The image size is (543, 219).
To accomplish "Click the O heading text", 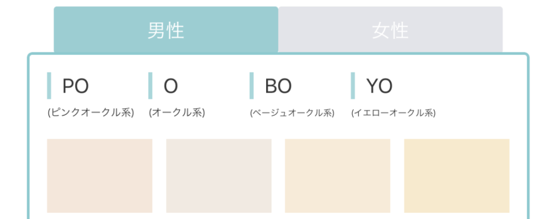I will 171,86.
